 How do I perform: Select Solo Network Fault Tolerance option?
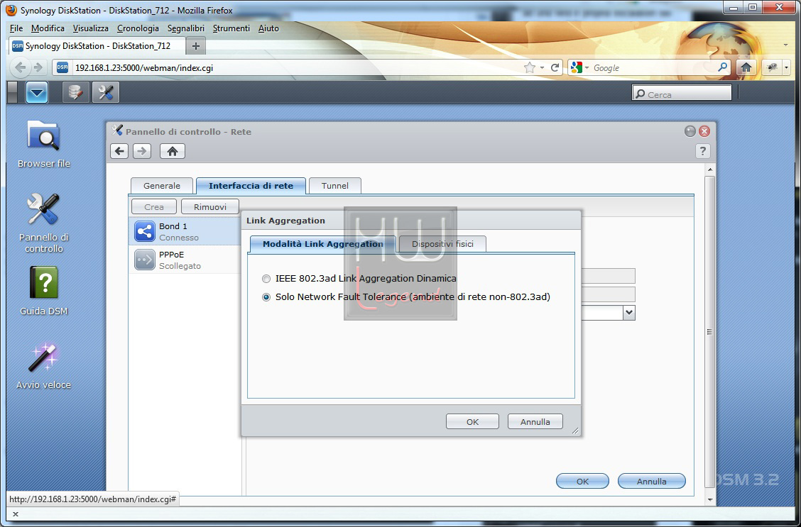[x=266, y=297]
